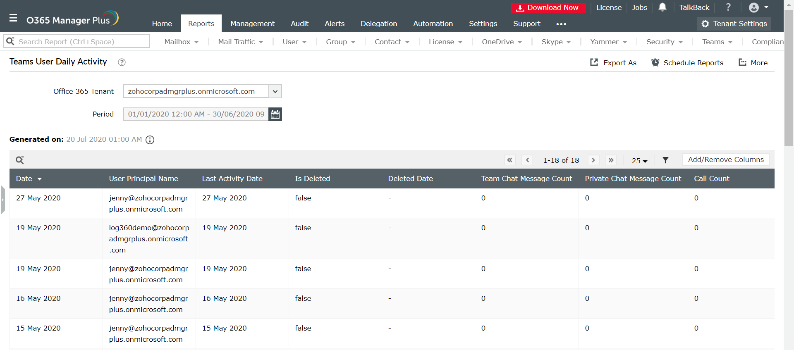794x350 pixels.
Task: Click the Last Activity Date column header
Action: tap(232, 179)
